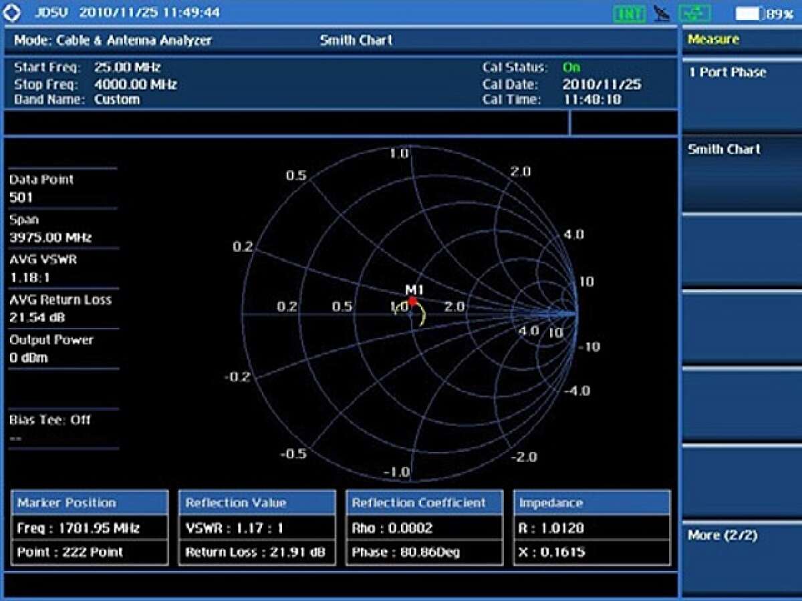
Task: Click the R : 1.0120 impedance value
Action: [x=591, y=528]
